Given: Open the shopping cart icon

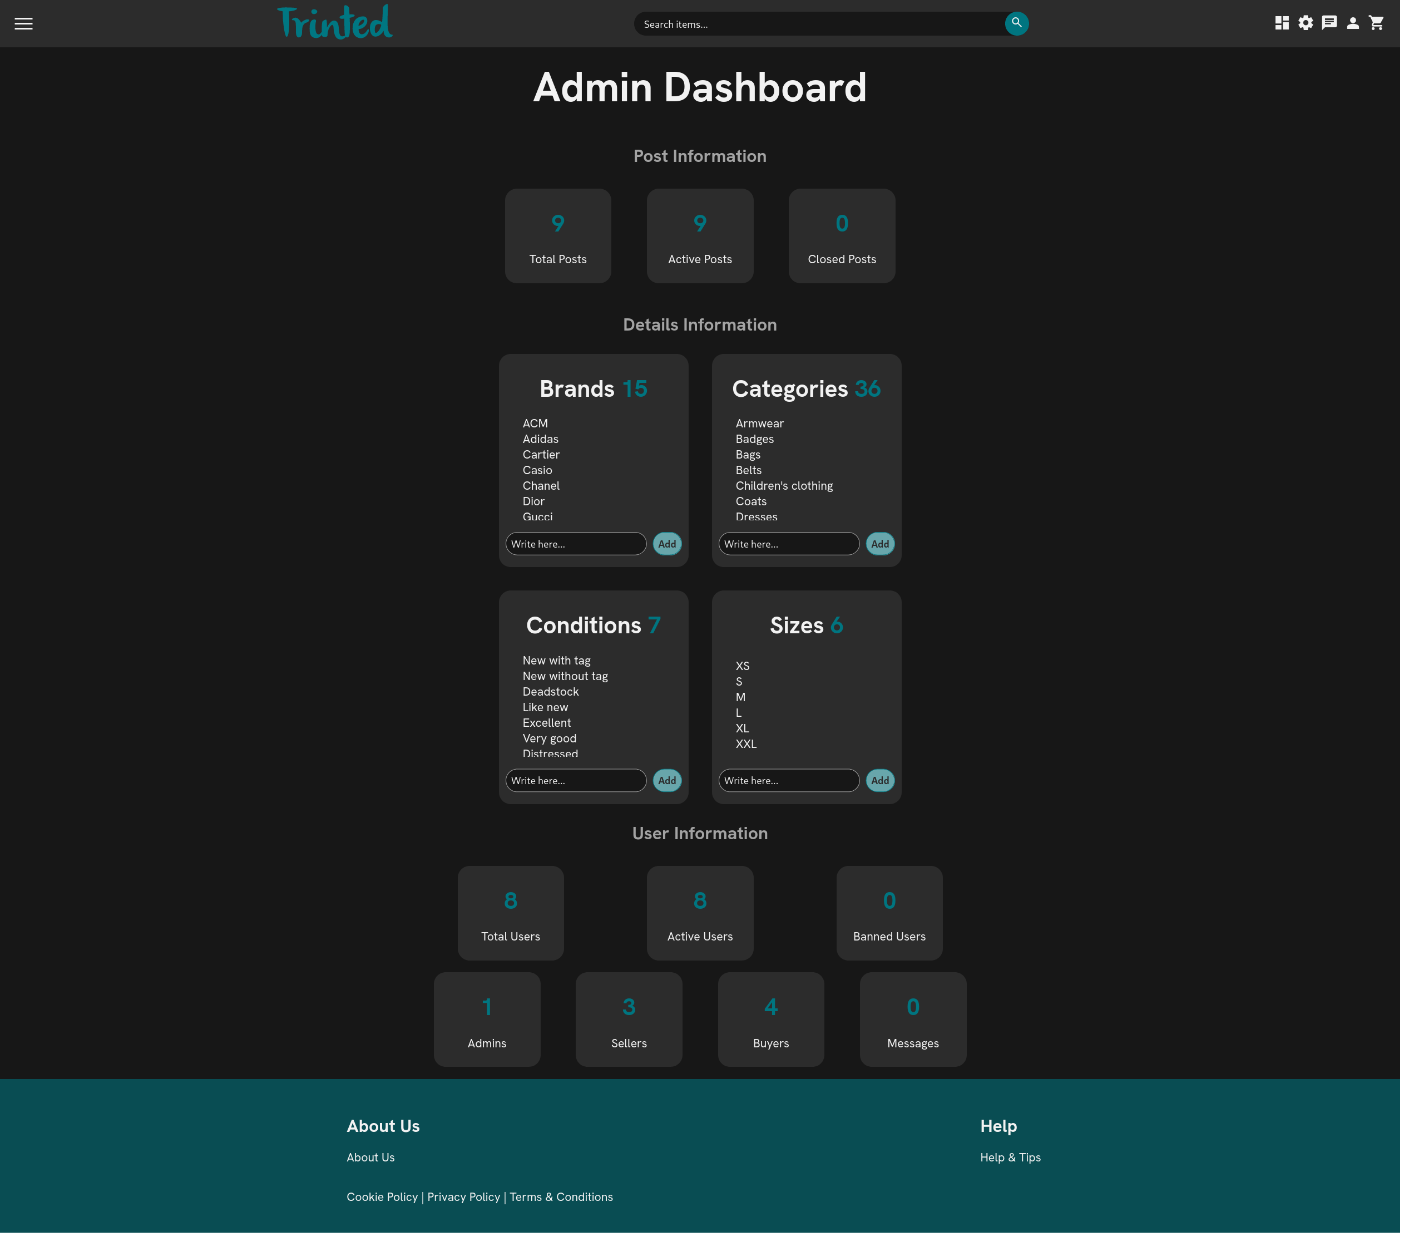Looking at the screenshot, I should pyautogui.click(x=1377, y=23).
